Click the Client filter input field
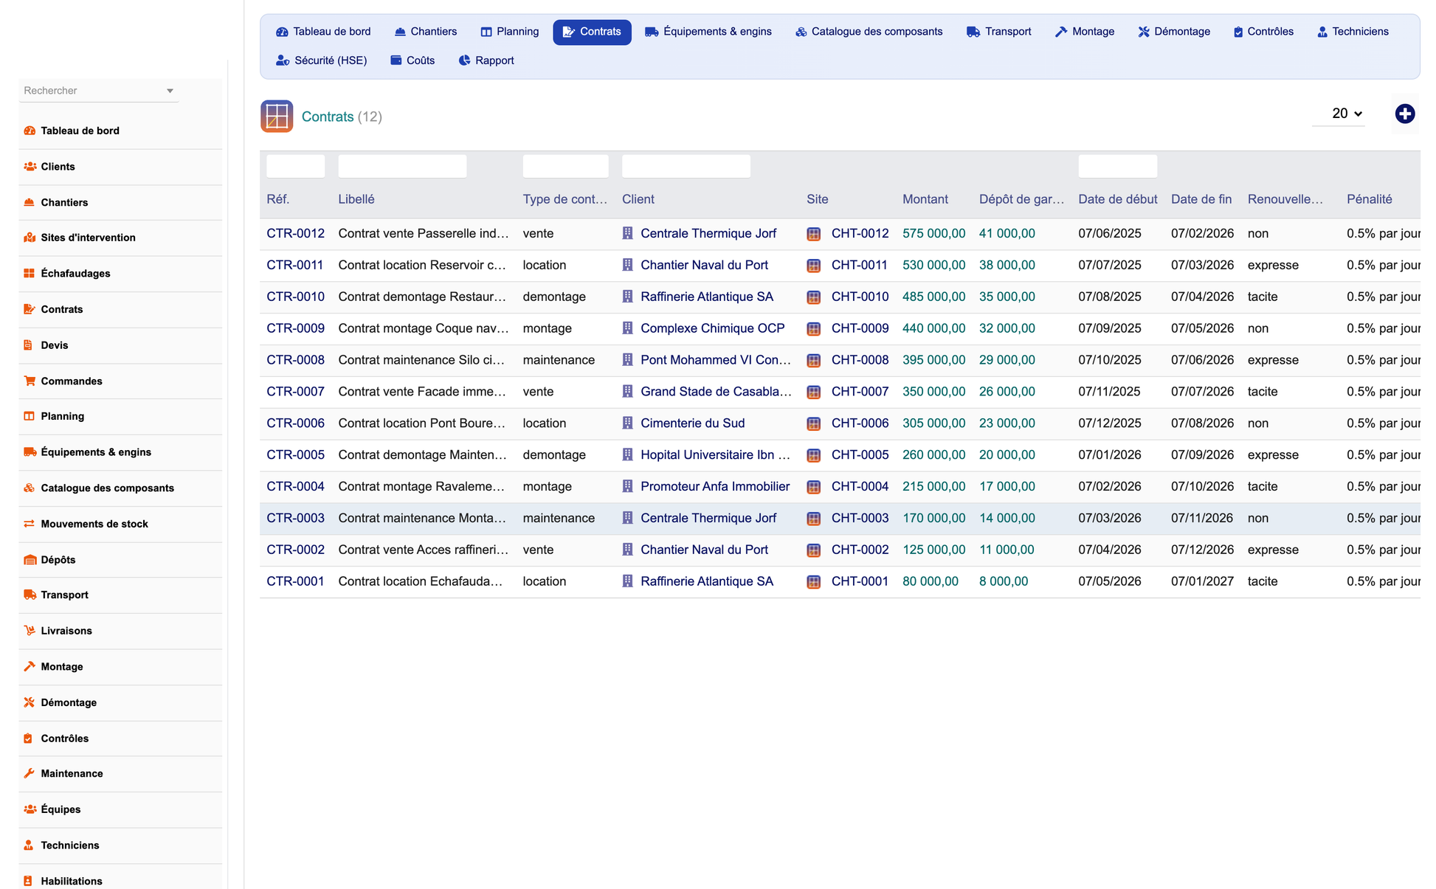1436x889 pixels. (686, 166)
